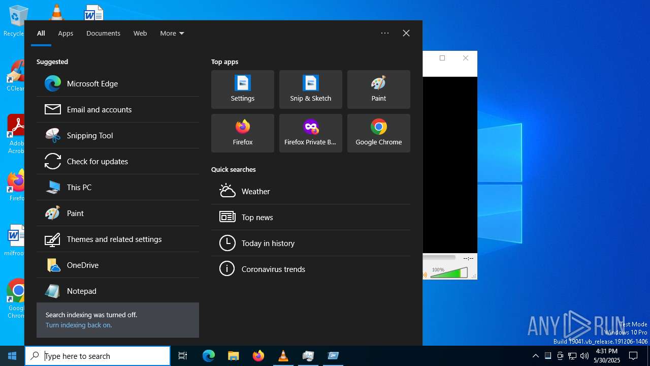The width and height of the screenshot is (650, 366).
Task: Click the VLC playback seek bar
Action: [440, 258]
